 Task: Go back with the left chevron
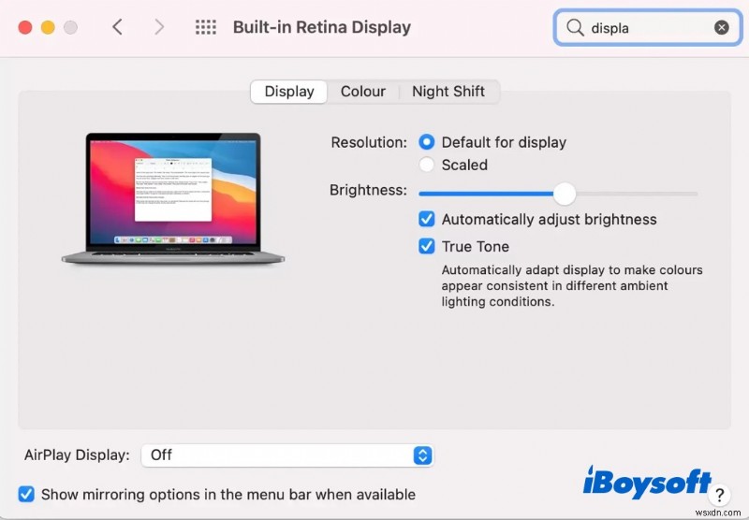118,27
